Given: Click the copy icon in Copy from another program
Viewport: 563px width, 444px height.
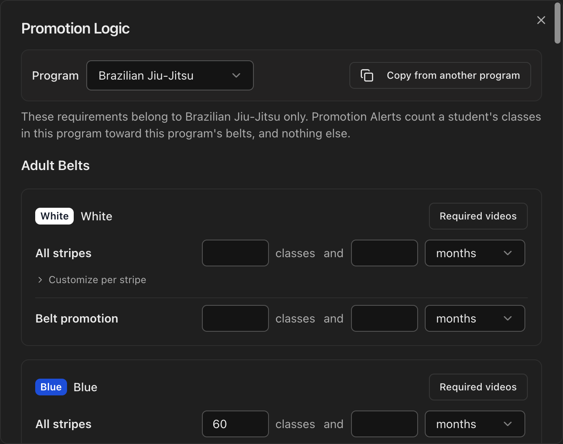Looking at the screenshot, I should click(x=367, y=75).
